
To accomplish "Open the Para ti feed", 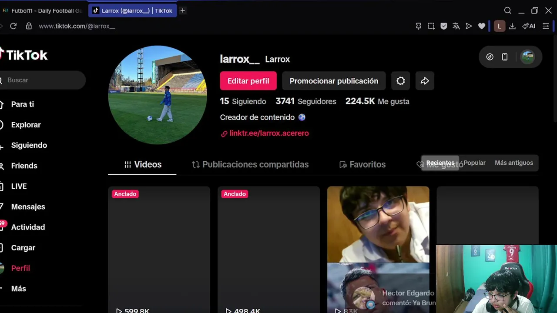I will point(22,104).
